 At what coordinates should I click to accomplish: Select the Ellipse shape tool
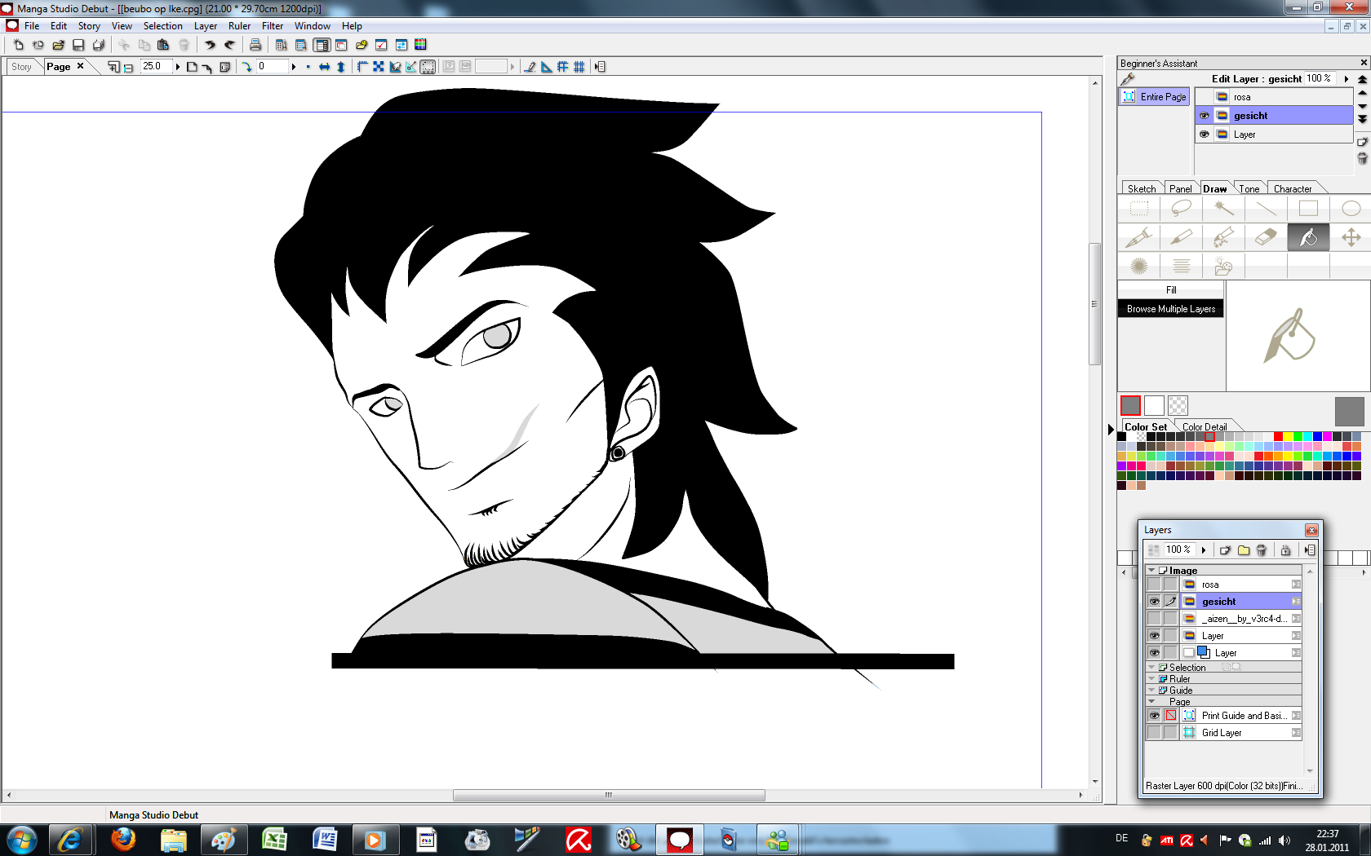[x=1351, y=209]
